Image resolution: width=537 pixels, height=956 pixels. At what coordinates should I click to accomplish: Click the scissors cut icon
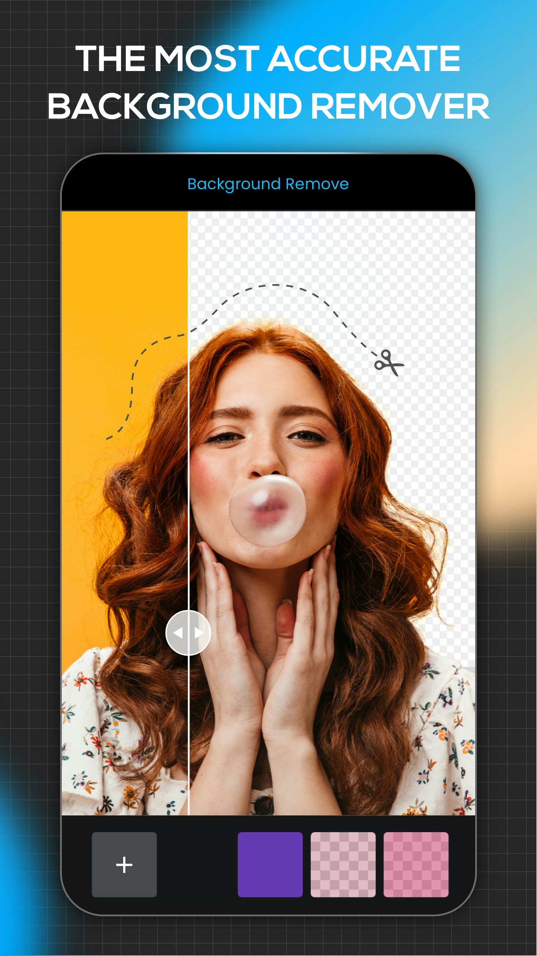pos(389,363)
